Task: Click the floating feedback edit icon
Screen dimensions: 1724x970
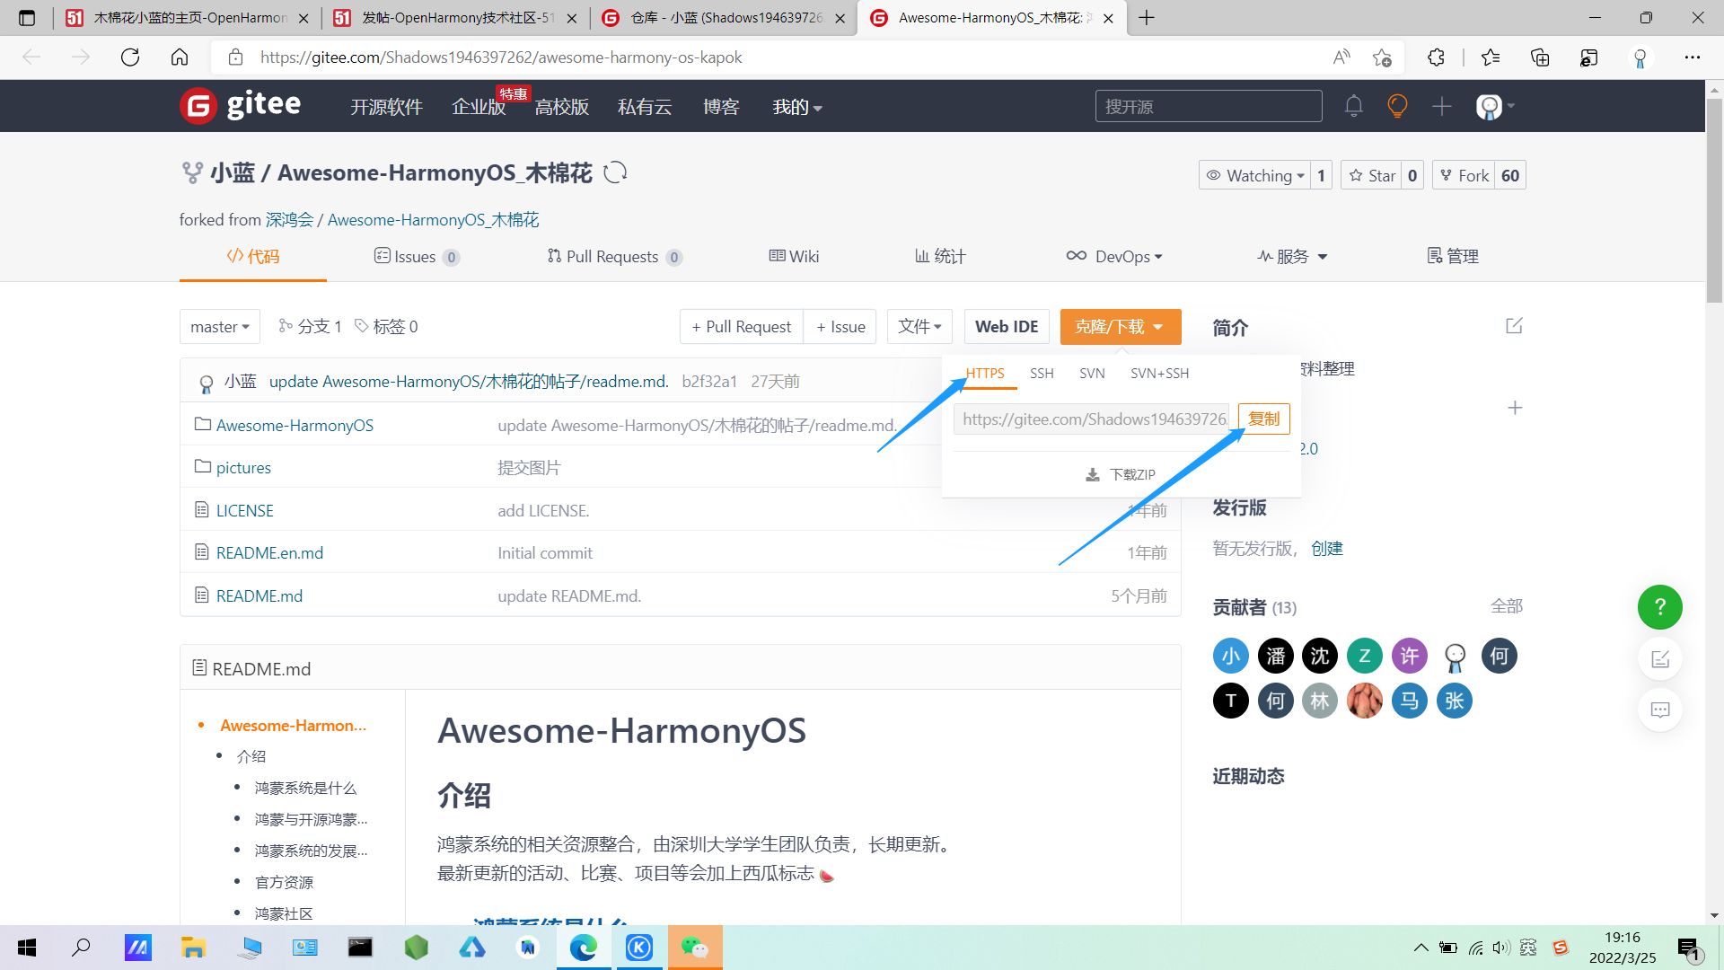Action: coord(1659,659)
